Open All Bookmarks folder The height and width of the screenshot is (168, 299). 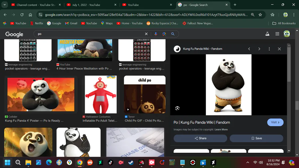pos(284,23)
